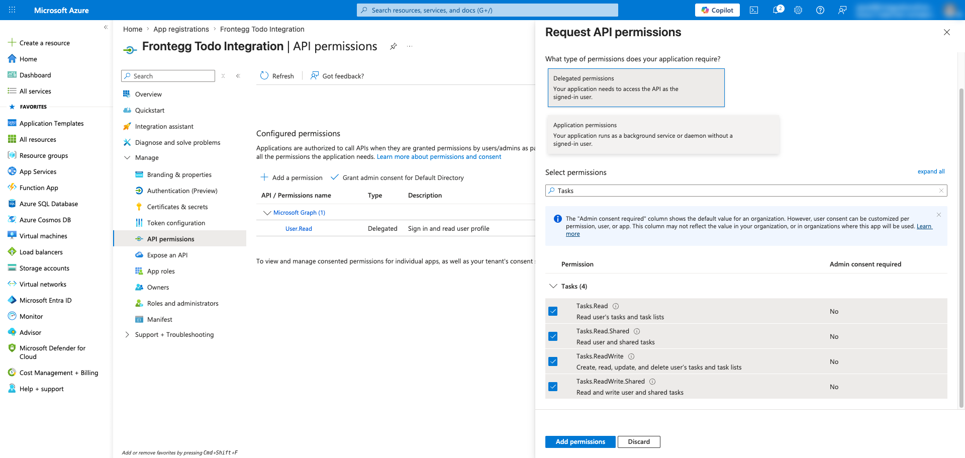Close the Request API permissions panel

point(947,32)
